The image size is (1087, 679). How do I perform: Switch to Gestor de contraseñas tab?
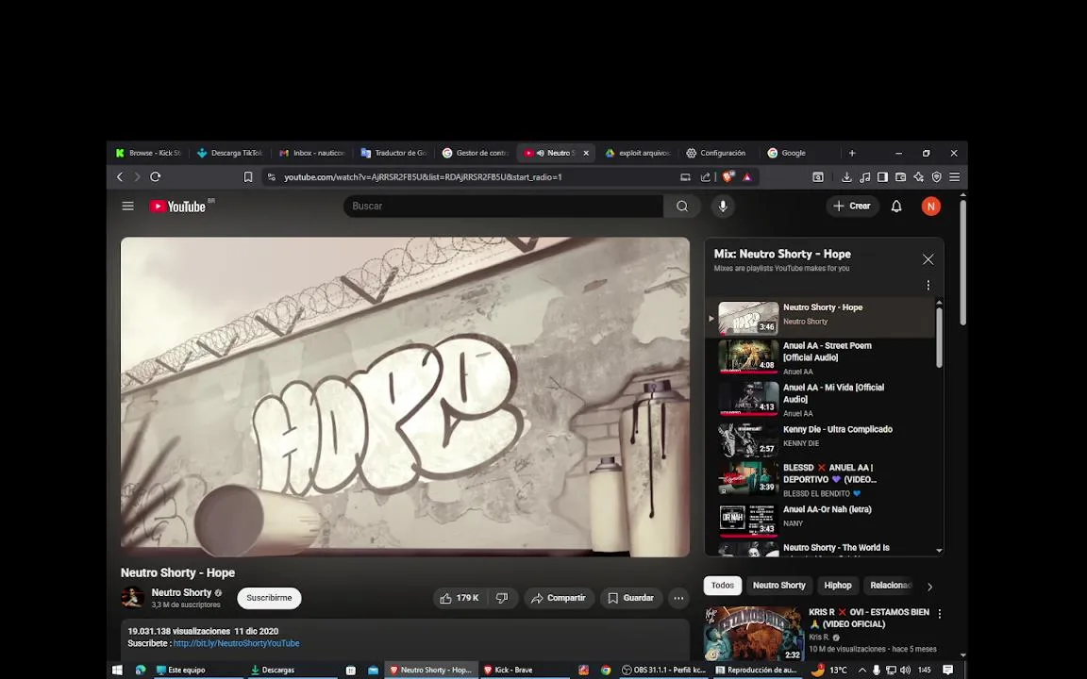coord(476,153)
